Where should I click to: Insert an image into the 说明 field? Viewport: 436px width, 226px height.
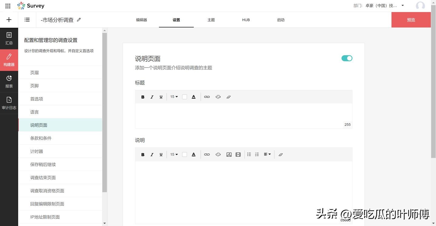point(229,154)
